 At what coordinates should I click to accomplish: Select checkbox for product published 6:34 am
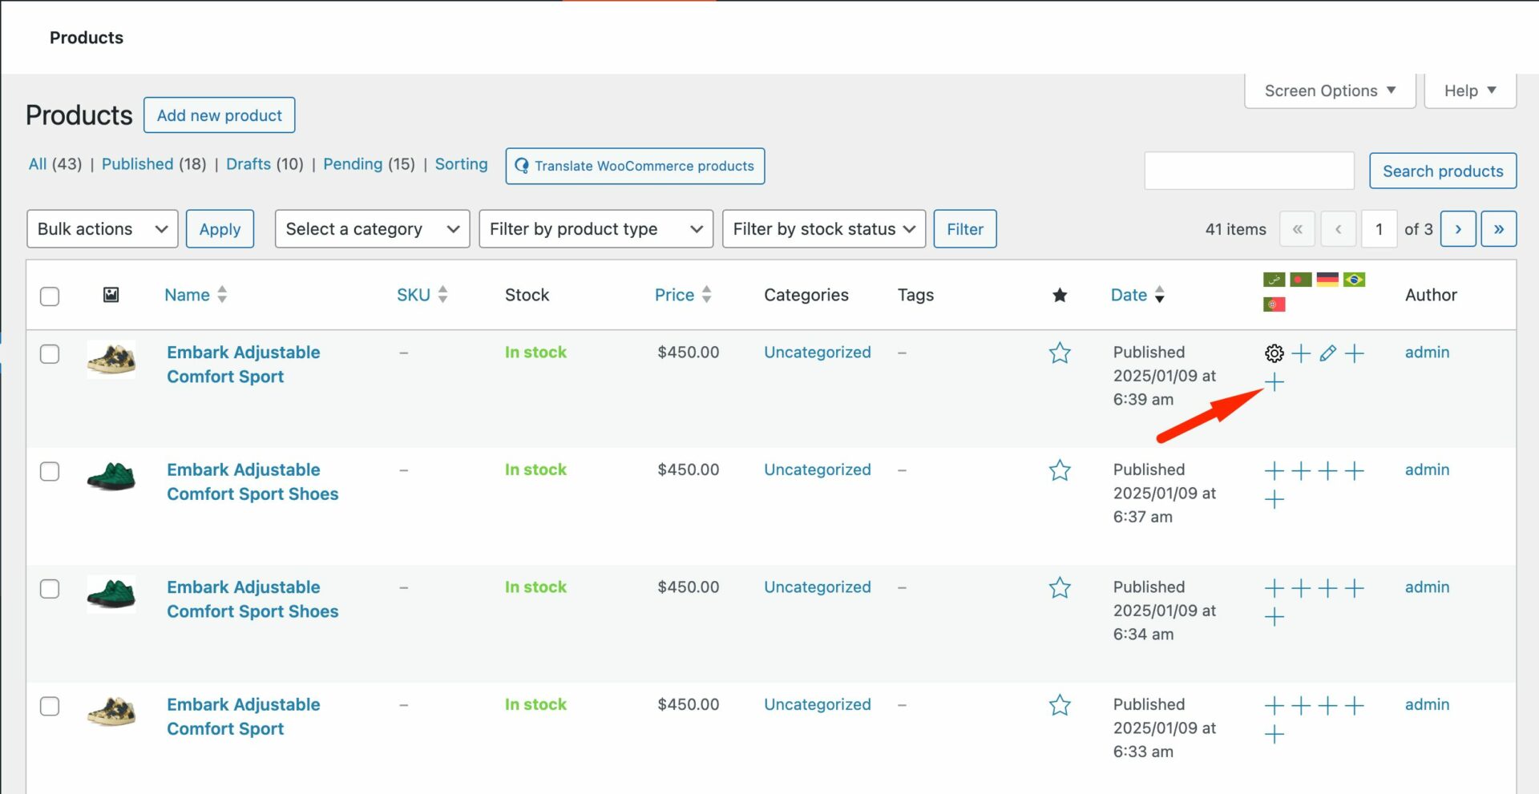[50, 588]
